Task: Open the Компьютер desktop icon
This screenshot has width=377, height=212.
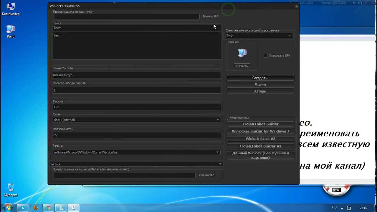Action: click(x=11, y=9)
